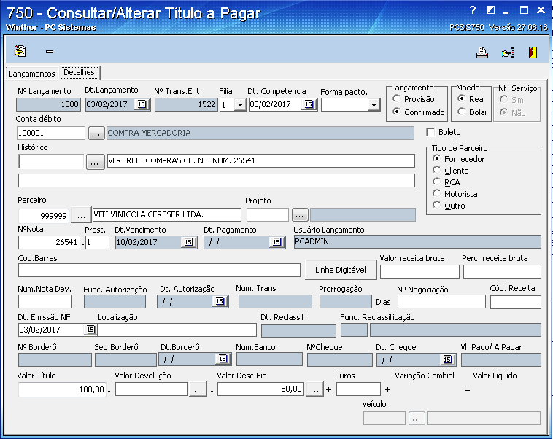Click the Valor Título field with 100,00
553x439 pixels.
click(62, 389)
